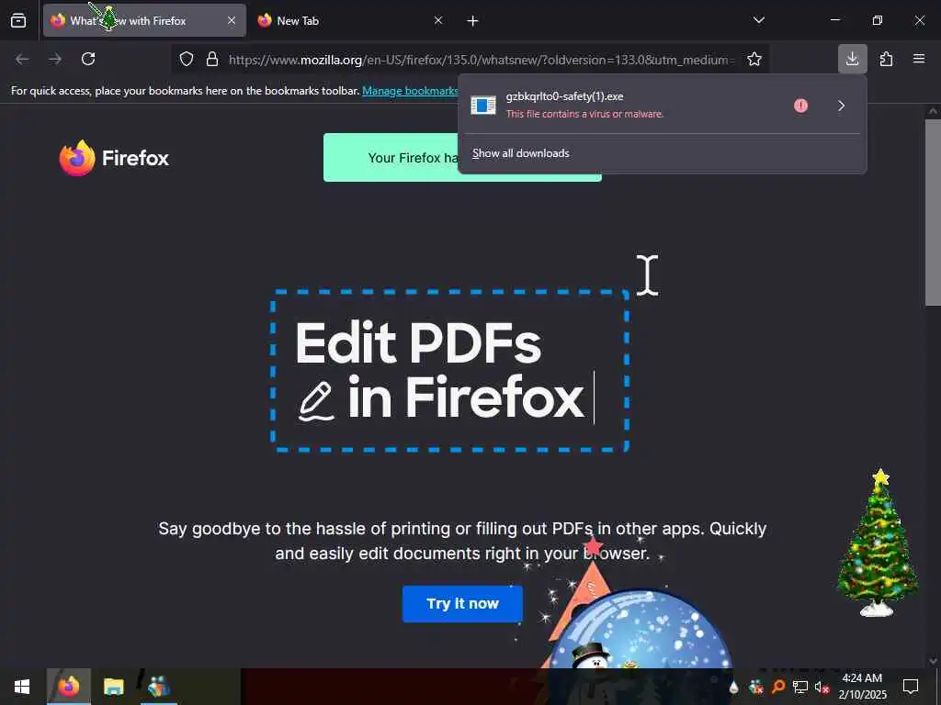Screen dimensions: 941x705
Task: Click the page vertical scrollbar thumb
Action: click(933, 213)
